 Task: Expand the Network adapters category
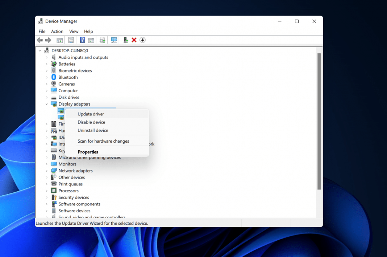pos(46,171)
